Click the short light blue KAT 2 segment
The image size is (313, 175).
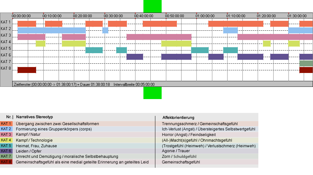(x=105, y=30)
